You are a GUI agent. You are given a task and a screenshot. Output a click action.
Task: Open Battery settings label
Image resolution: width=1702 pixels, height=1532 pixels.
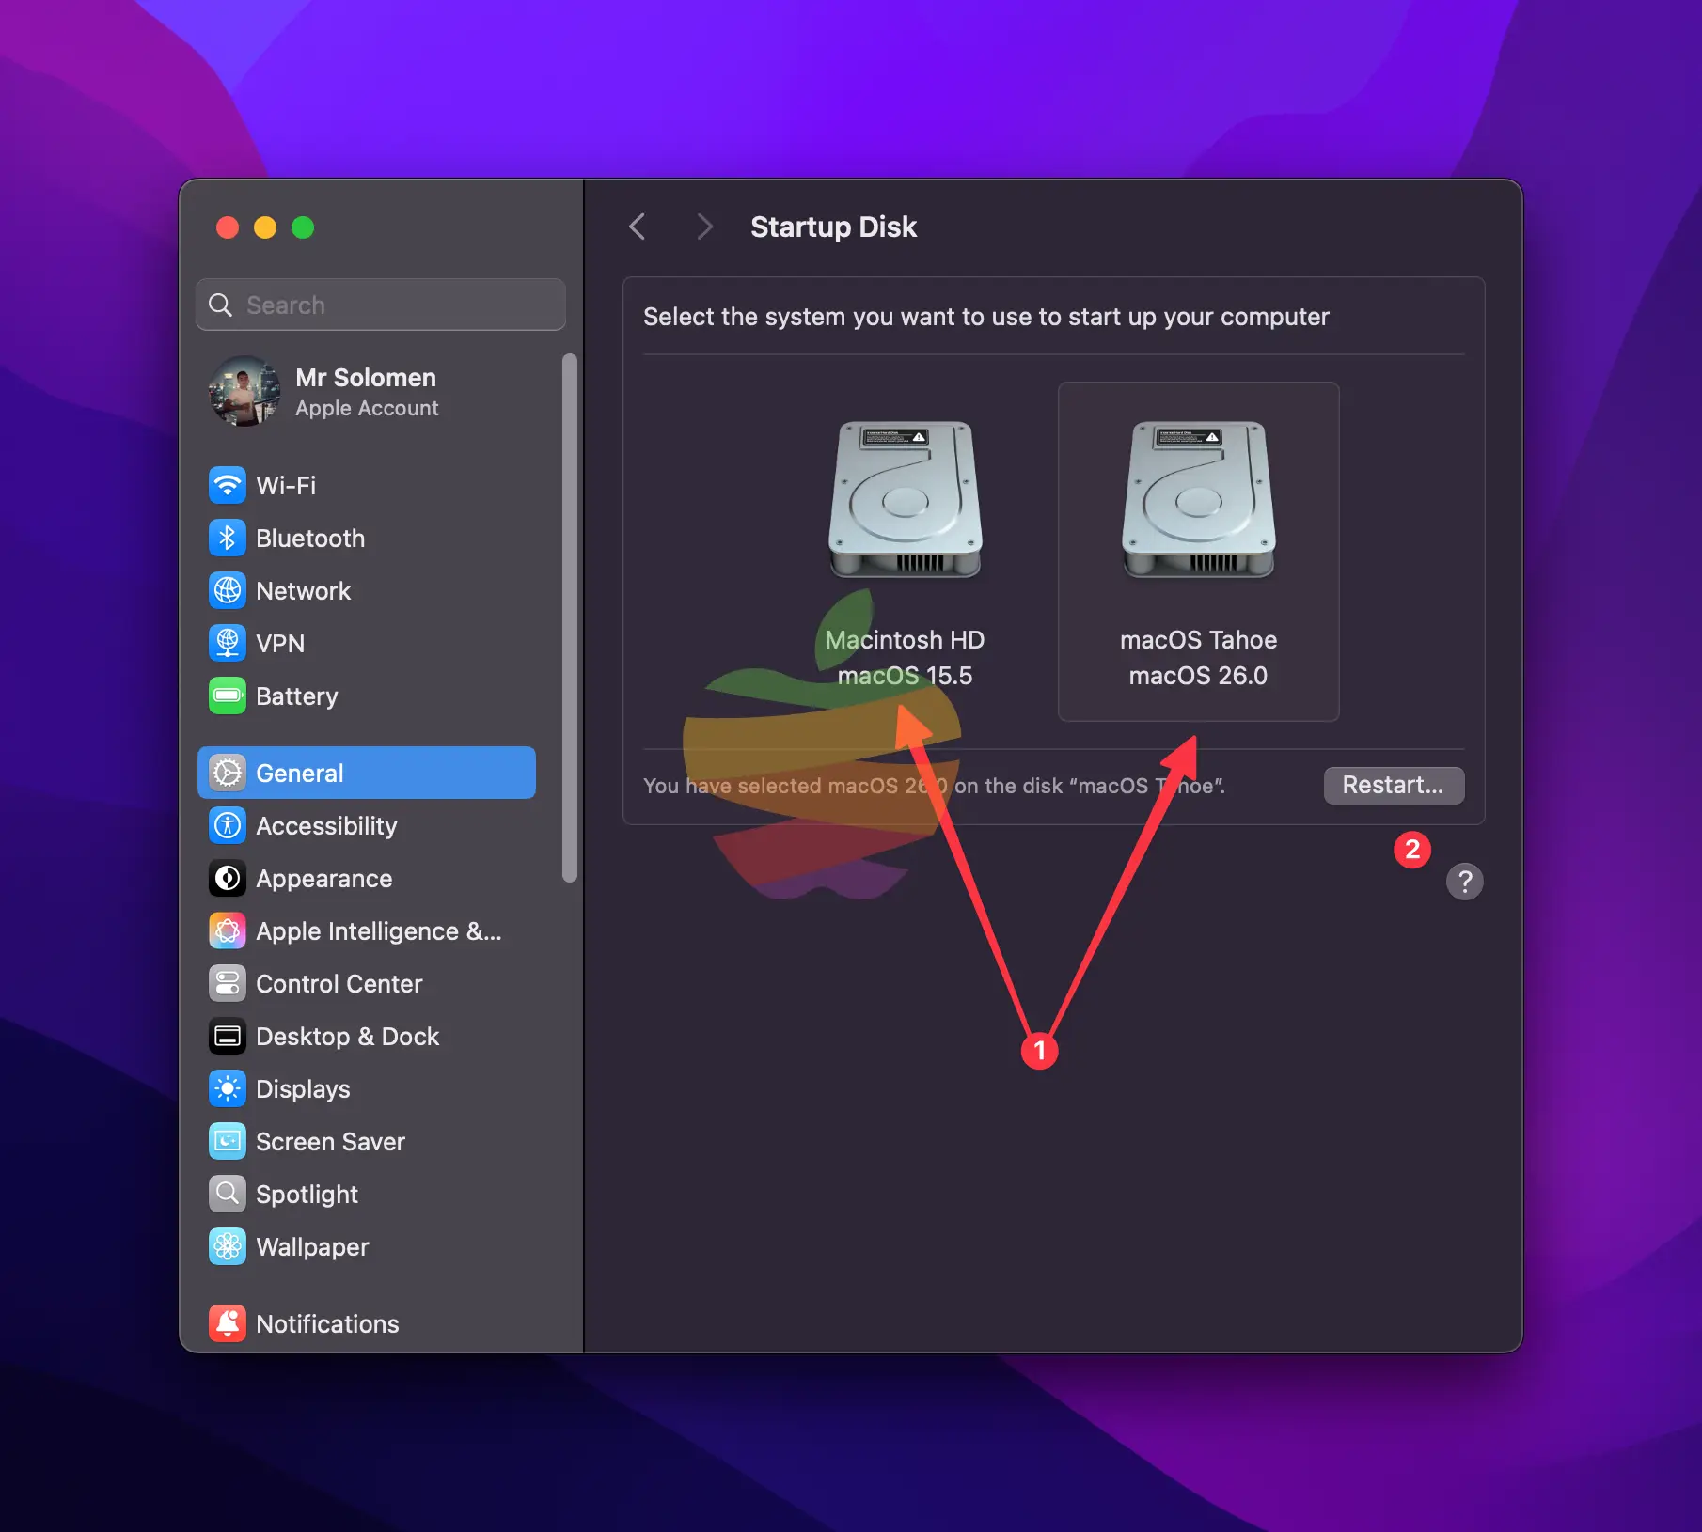[x=297, y=696]
